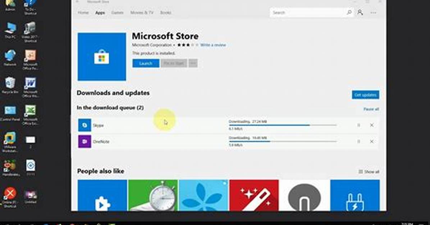
Task: Cancel the OneNote download
Action: click(x=372, y=142)
